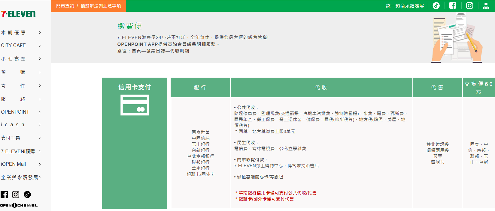Open CITY CAFE in the sidebar
495x211 pixels.
coord(14,46)
